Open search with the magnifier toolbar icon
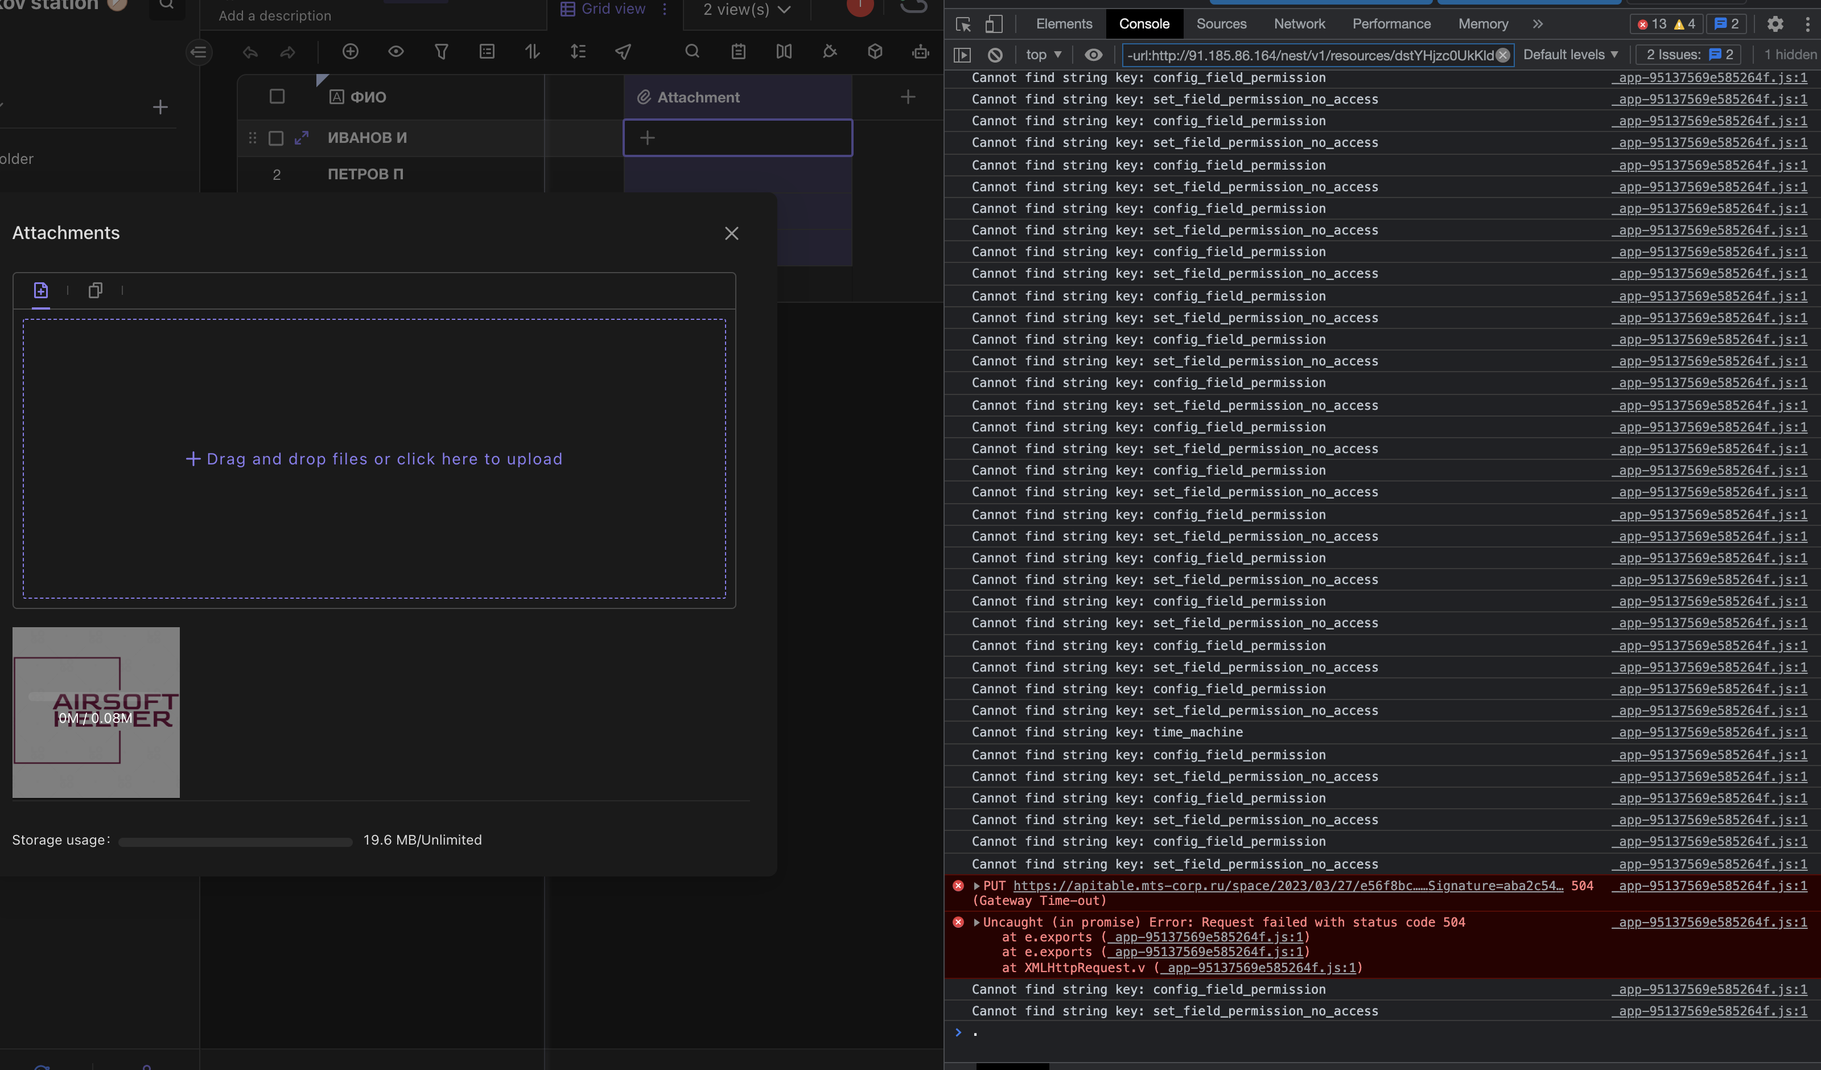Viewport: 1821px width, 1070px height. point(691,52)
